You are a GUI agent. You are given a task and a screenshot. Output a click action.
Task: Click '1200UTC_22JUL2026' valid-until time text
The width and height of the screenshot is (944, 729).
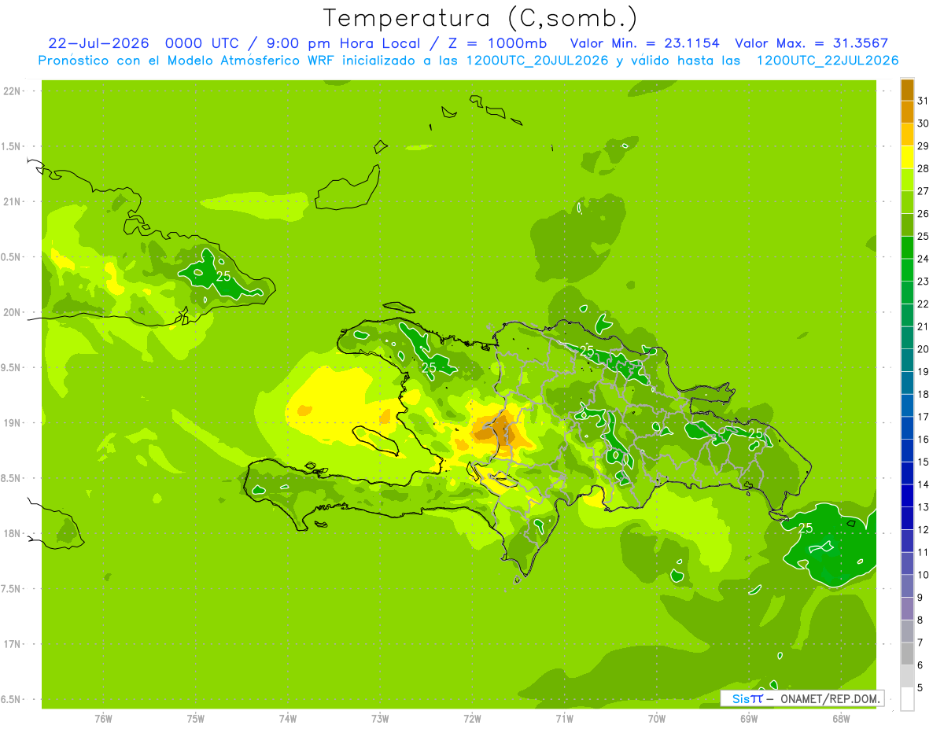tap(827, 61)
